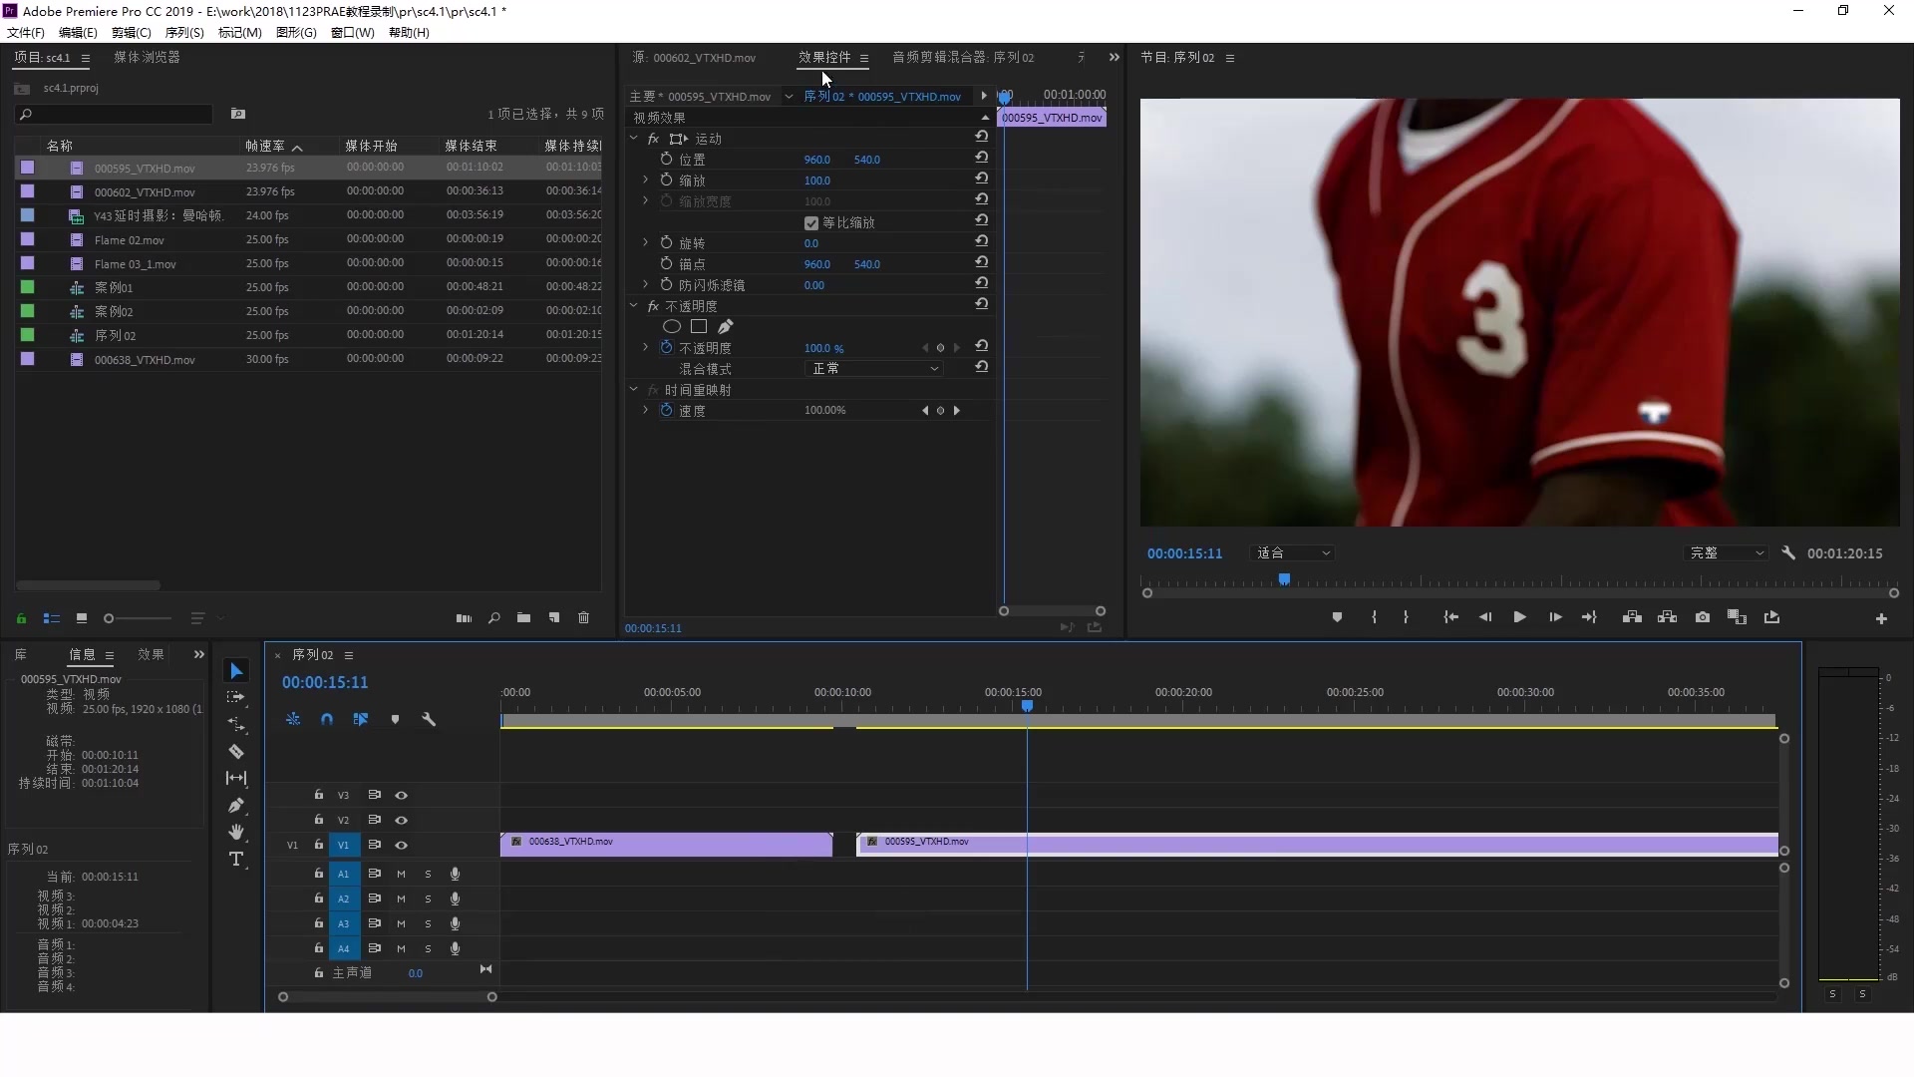
Task: Click the 混合模式 正常 dropdown
Action: point(871,368)
